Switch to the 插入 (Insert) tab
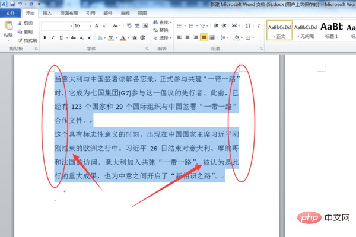 (47, 12)
